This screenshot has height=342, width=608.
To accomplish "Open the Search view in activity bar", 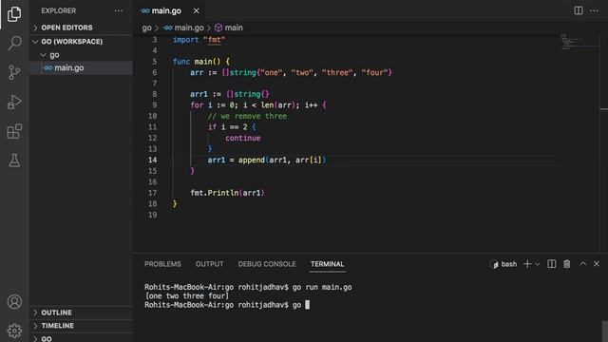I will point(14,43).
